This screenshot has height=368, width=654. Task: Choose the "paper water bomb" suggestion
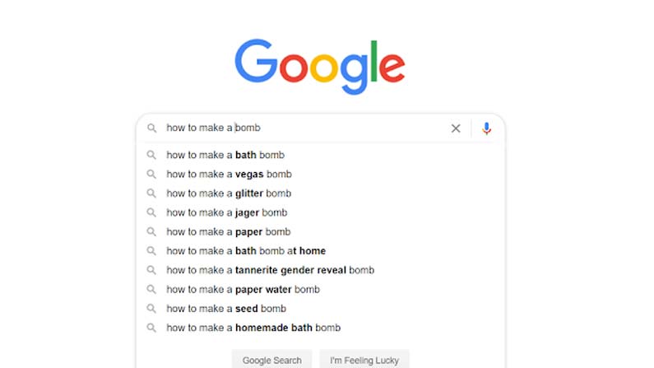[x=320, y=290]
